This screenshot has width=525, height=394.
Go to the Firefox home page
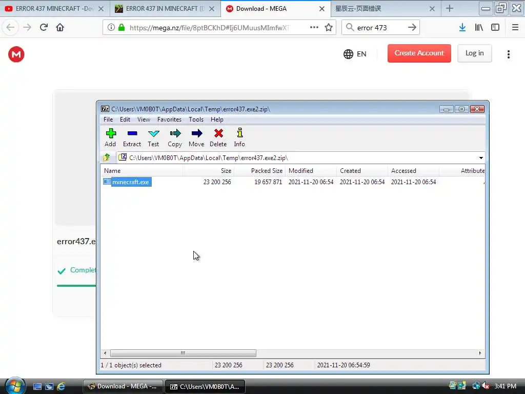coord(60,27)
